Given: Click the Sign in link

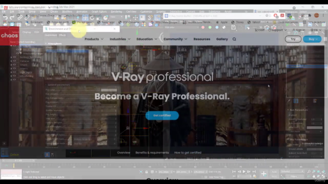Looking at the screenshot, I should coord(298,30).
